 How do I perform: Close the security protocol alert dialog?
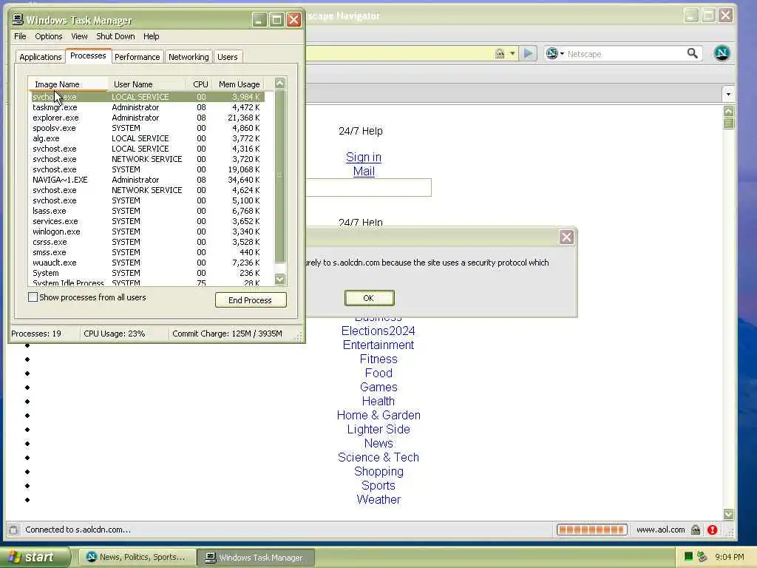(566, 237)
